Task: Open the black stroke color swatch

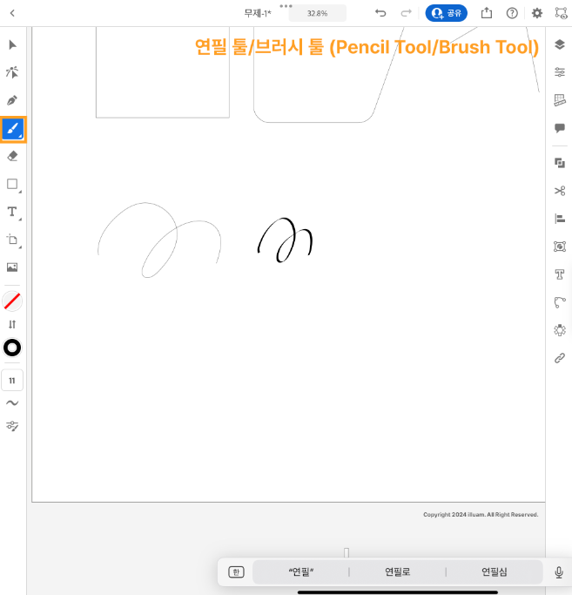Action: [12, 348]
